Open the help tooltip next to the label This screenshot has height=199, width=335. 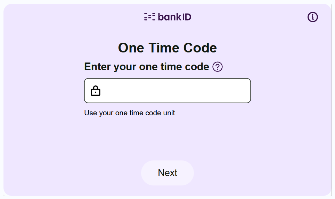pos(218,67)
